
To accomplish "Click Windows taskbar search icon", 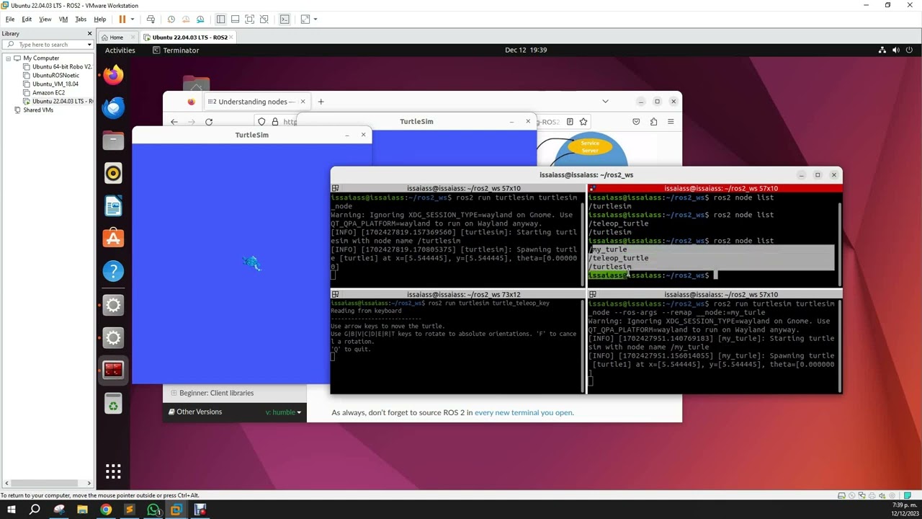I will point(35,510).
